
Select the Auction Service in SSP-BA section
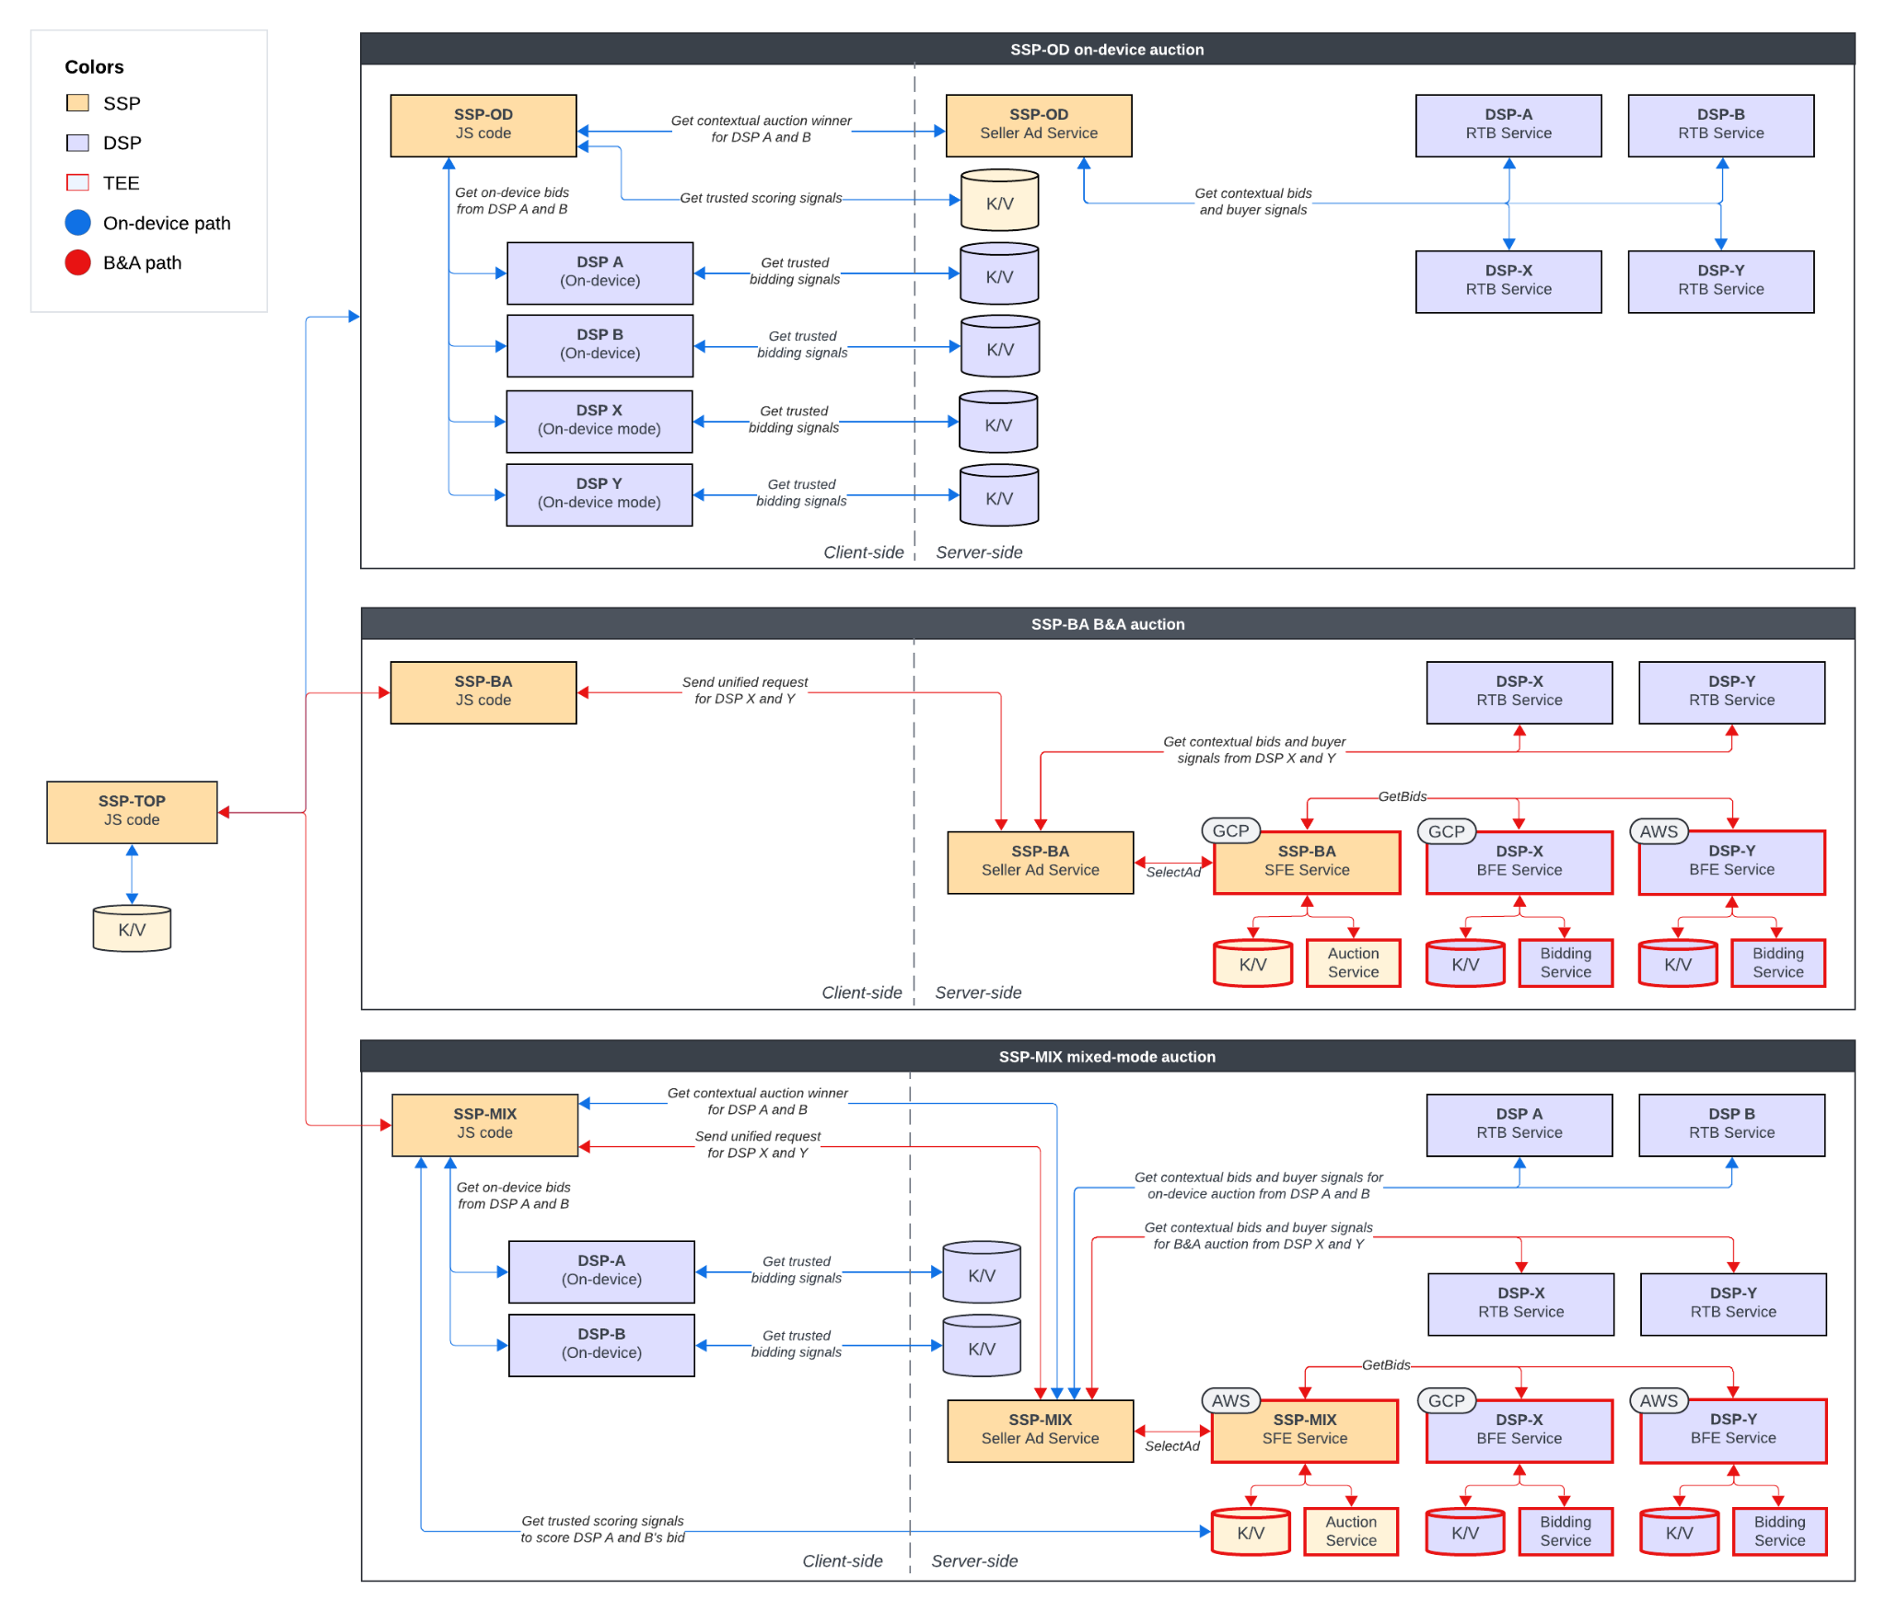1353,963
